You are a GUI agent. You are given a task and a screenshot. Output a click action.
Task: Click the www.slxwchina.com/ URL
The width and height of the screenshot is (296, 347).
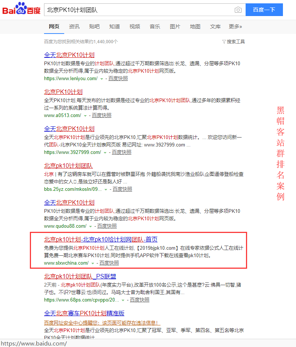pos(66,264)
